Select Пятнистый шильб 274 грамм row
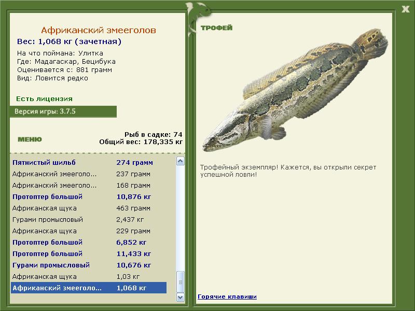415x311 pixels. pyautogui.click(x=89, y=162)
